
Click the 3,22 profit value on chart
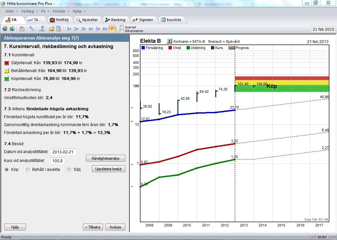tap(234, 141)
